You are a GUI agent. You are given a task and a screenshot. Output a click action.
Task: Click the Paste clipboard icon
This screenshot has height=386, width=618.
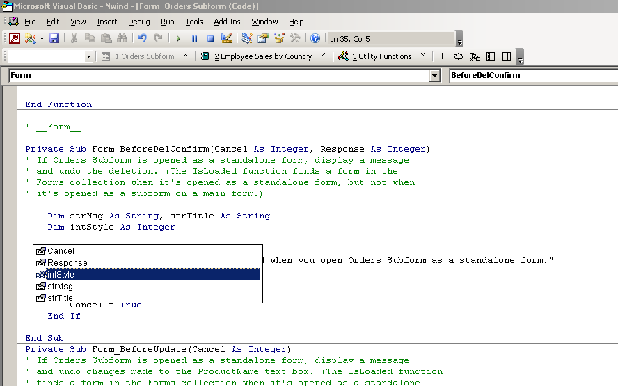point(106,38)
